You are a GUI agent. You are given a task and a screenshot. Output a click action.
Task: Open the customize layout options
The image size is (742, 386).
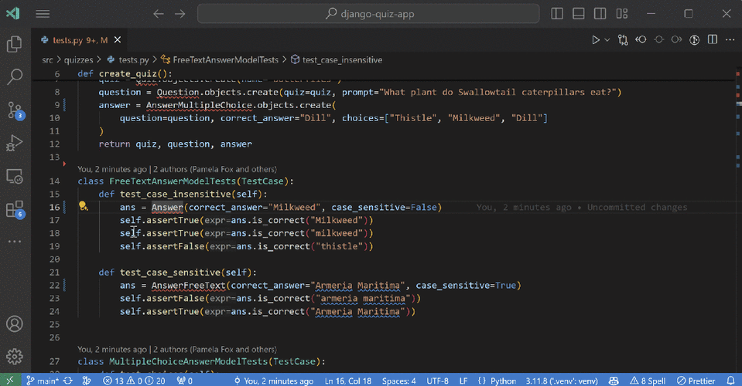pyautogui.click(x=622, y=14)
